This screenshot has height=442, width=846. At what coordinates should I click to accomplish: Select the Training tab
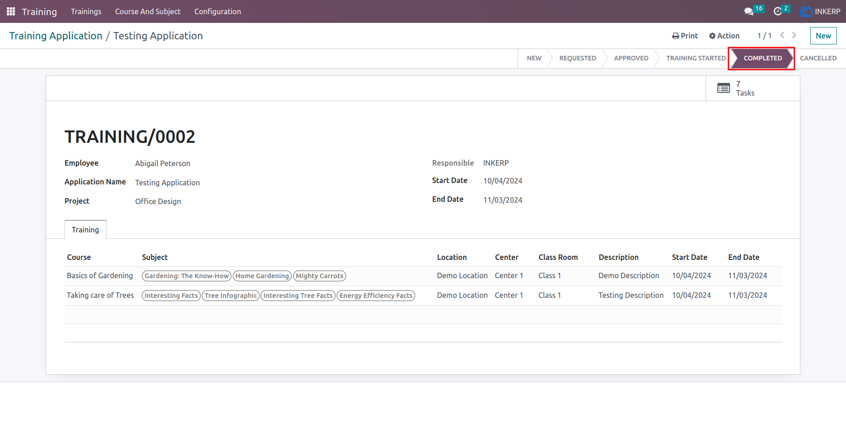pos(86,230)
